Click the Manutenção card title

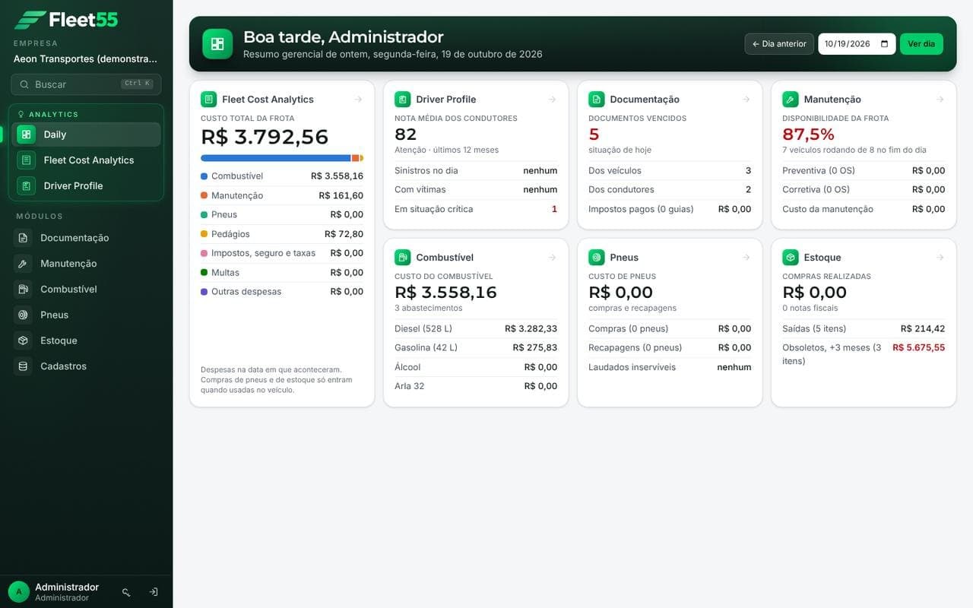click(832, 100)
